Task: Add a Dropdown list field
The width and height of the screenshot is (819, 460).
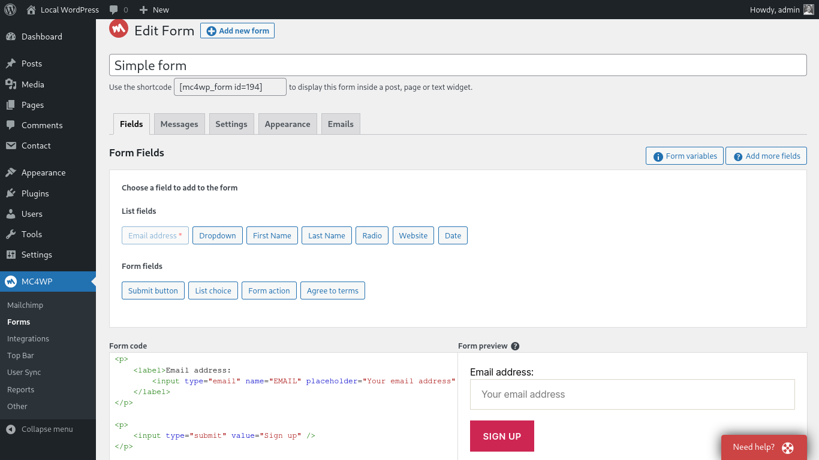Action: (218, 235)
